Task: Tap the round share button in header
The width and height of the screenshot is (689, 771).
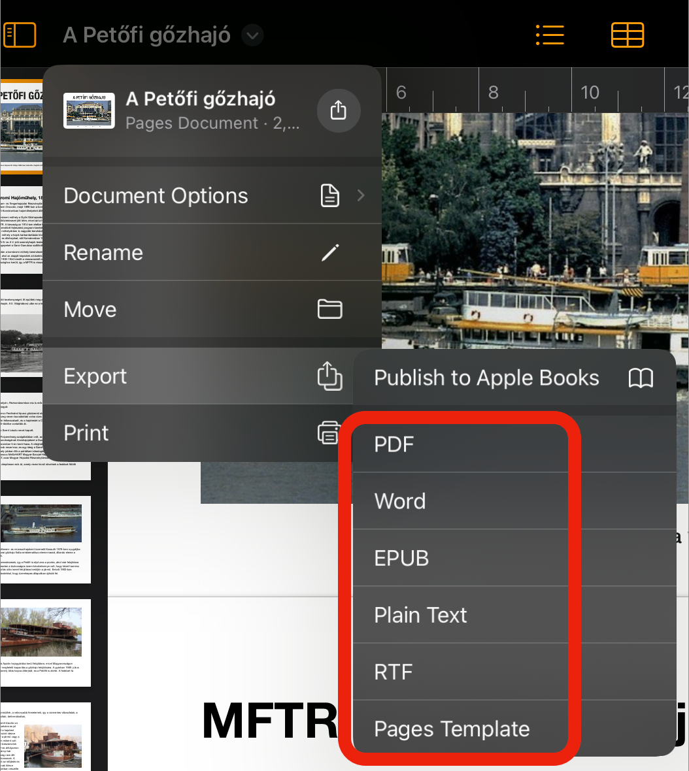Action: [x=339, y=110]
